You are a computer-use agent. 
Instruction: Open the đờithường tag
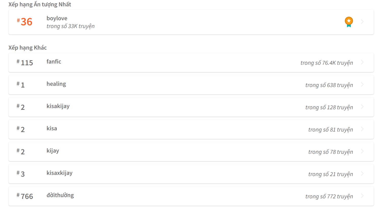pyautogui.click(x=60, y=195)
